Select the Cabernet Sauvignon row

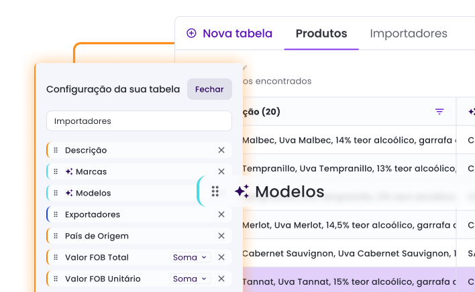pyautogui.click(x=350, y=253)
